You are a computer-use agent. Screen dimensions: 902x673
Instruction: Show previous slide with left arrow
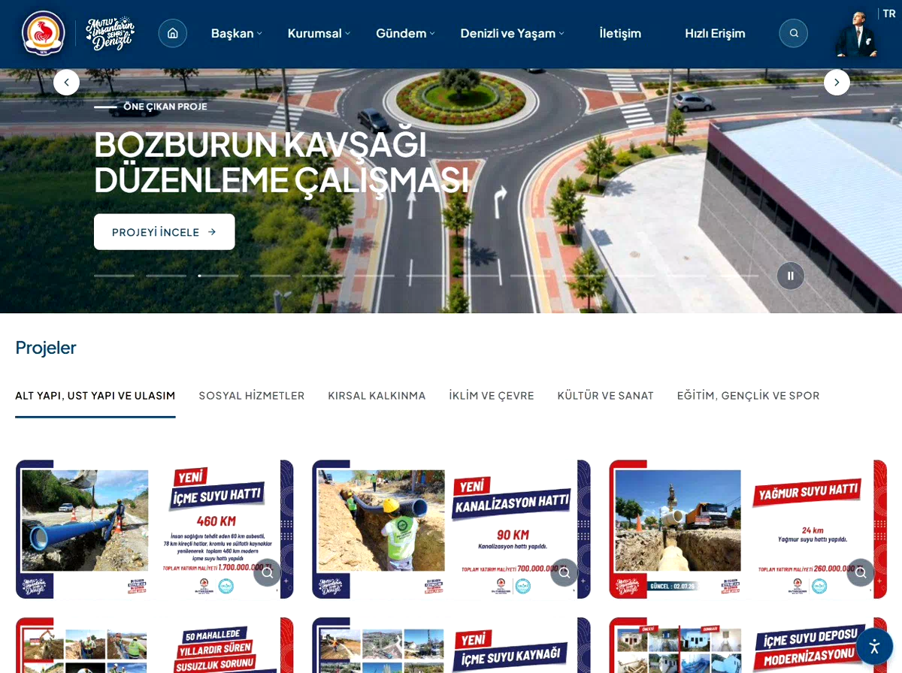click(66, 83)
